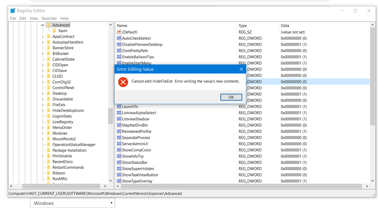Screen dimensions: 378x208
Task: Click the ShowTypeOverlay DWORD icon
Action: pos(119,181)
